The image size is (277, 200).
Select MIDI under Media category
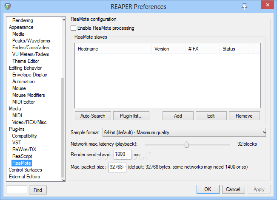(17, 115)
